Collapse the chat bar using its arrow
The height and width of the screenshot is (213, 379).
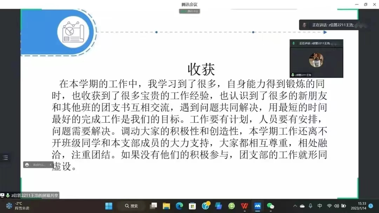point(51,165)
